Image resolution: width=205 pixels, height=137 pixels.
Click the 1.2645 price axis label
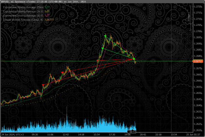tap(198, 99)
